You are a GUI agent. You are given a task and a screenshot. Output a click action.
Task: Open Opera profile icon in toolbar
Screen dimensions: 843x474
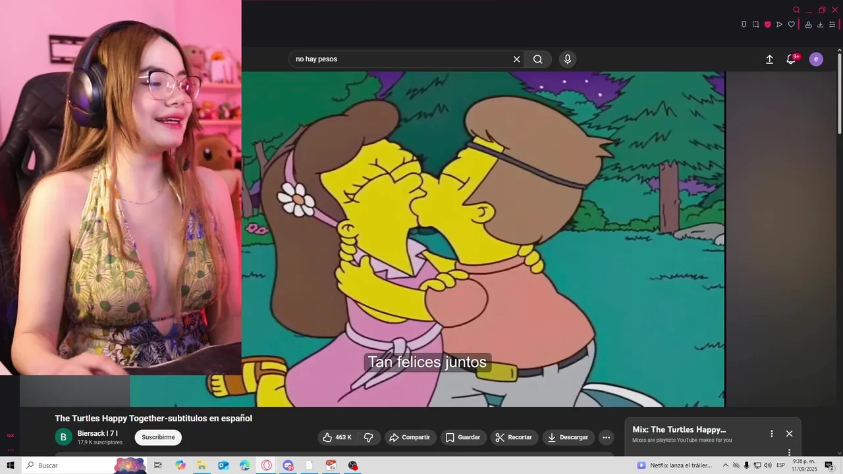click(x=808, y=24)
